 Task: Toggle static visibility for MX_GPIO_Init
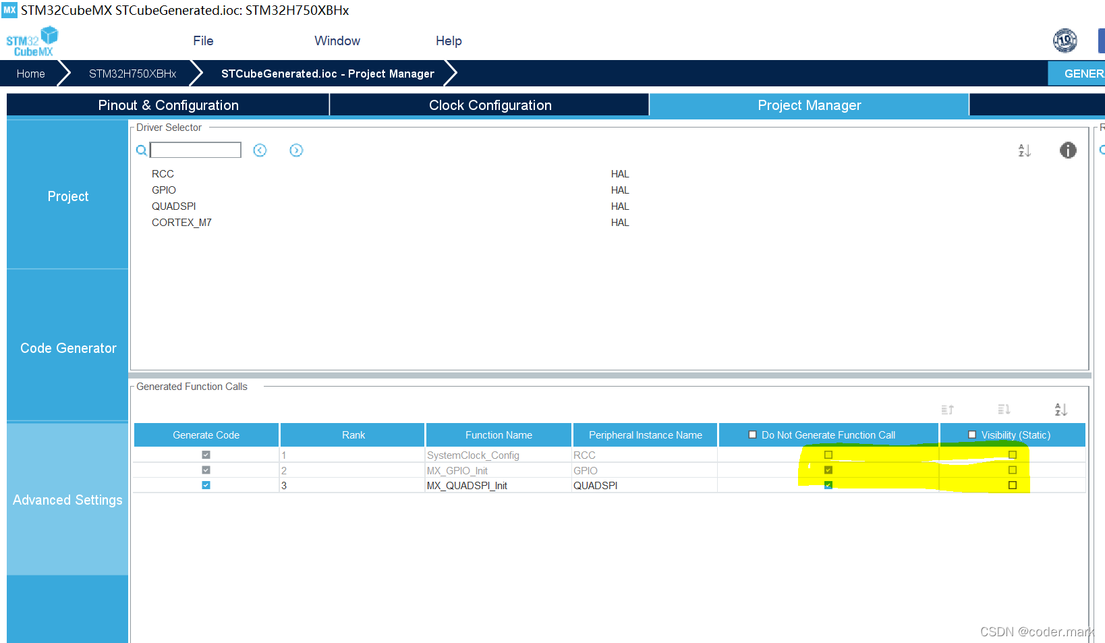tap(1013, 470)
